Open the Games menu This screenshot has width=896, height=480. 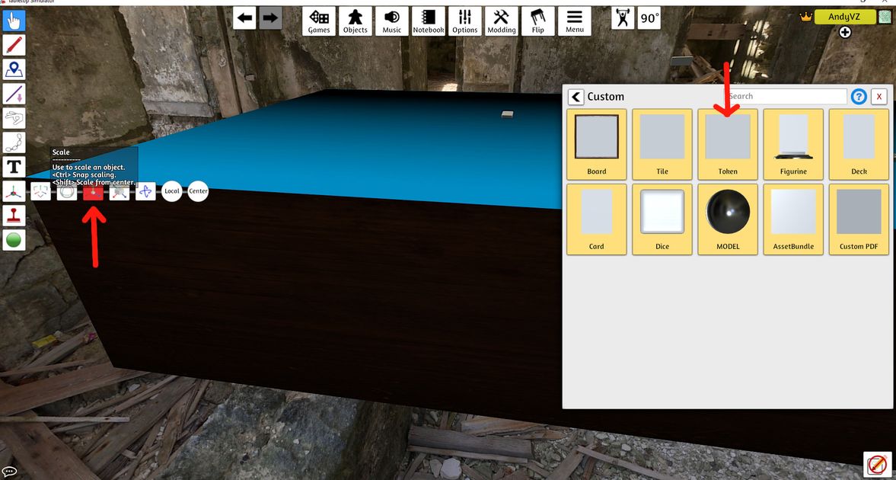coord(319,21)
